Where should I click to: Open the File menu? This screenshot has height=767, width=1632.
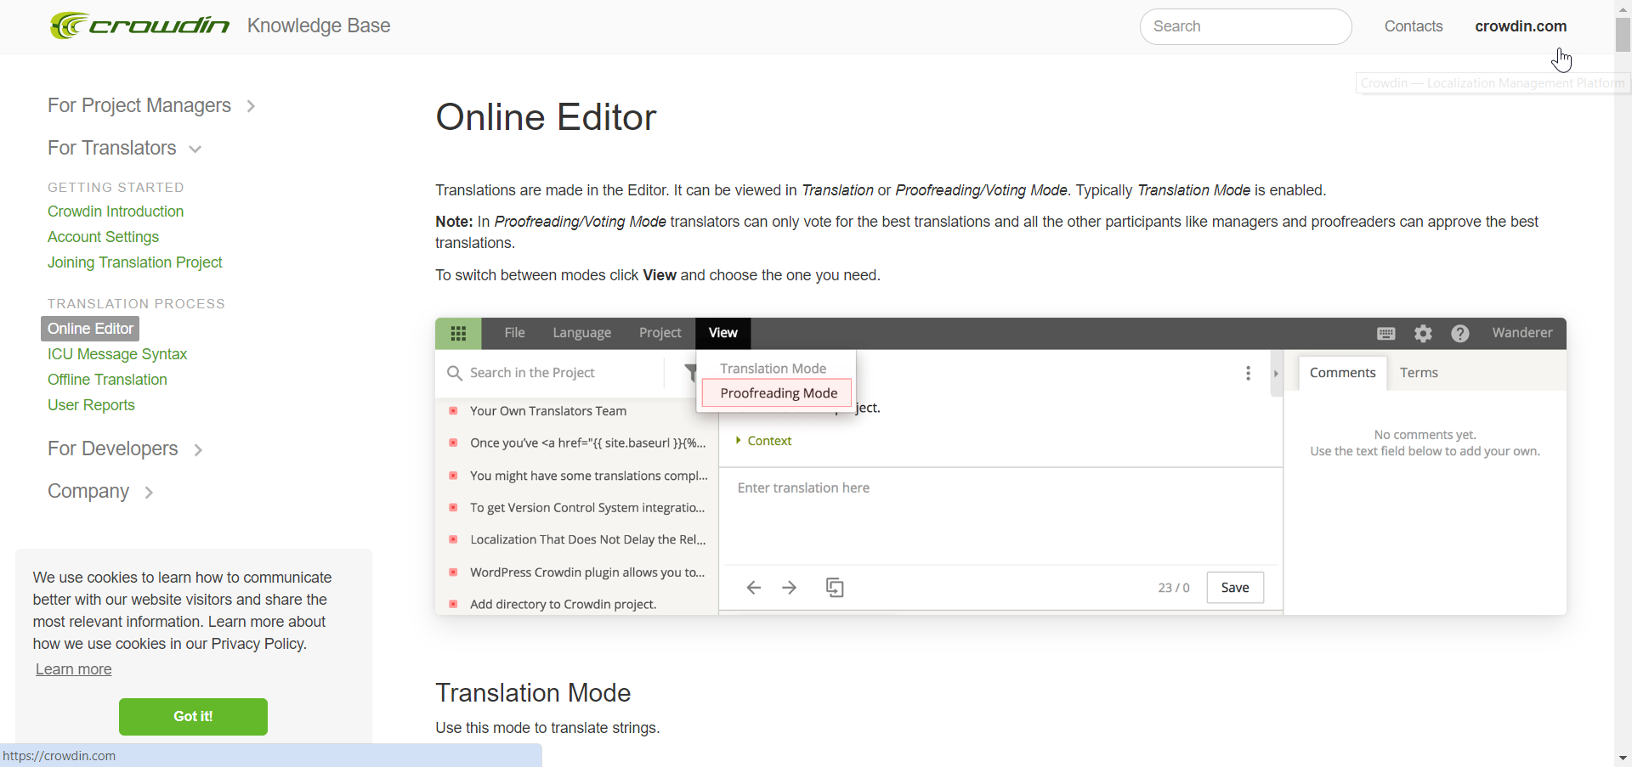[514, 333]
